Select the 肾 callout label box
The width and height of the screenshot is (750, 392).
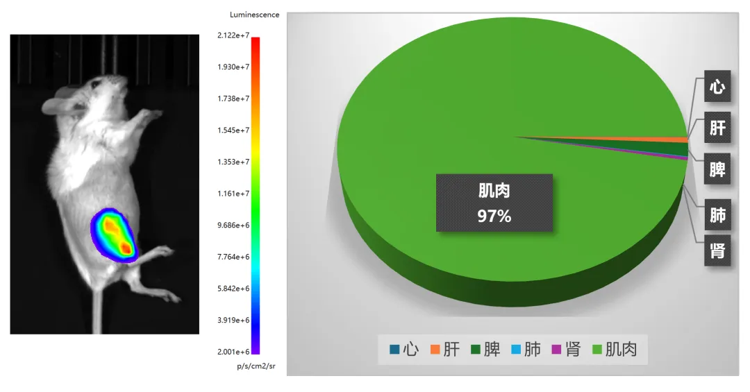717,250
